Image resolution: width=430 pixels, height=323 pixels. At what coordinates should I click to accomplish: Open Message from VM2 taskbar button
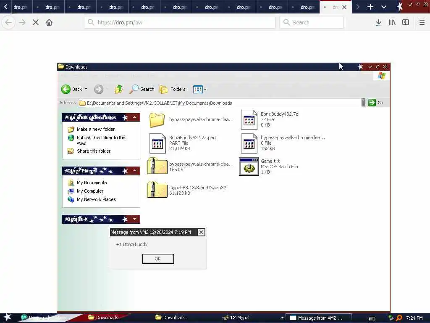click(319, 318)
